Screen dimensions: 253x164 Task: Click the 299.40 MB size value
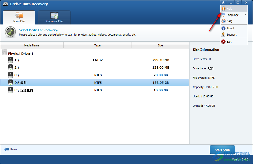(161, 60)
